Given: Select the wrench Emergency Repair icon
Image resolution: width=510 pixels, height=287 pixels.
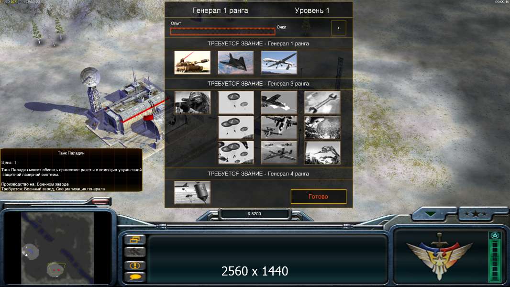Looking at the screenshot, I should click(x=322, y=103).
